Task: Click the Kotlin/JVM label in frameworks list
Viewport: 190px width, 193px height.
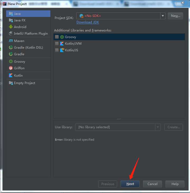Action: (x=73, y=44)
